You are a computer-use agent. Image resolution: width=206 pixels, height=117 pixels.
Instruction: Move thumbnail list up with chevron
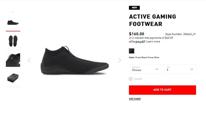[13, 12]
